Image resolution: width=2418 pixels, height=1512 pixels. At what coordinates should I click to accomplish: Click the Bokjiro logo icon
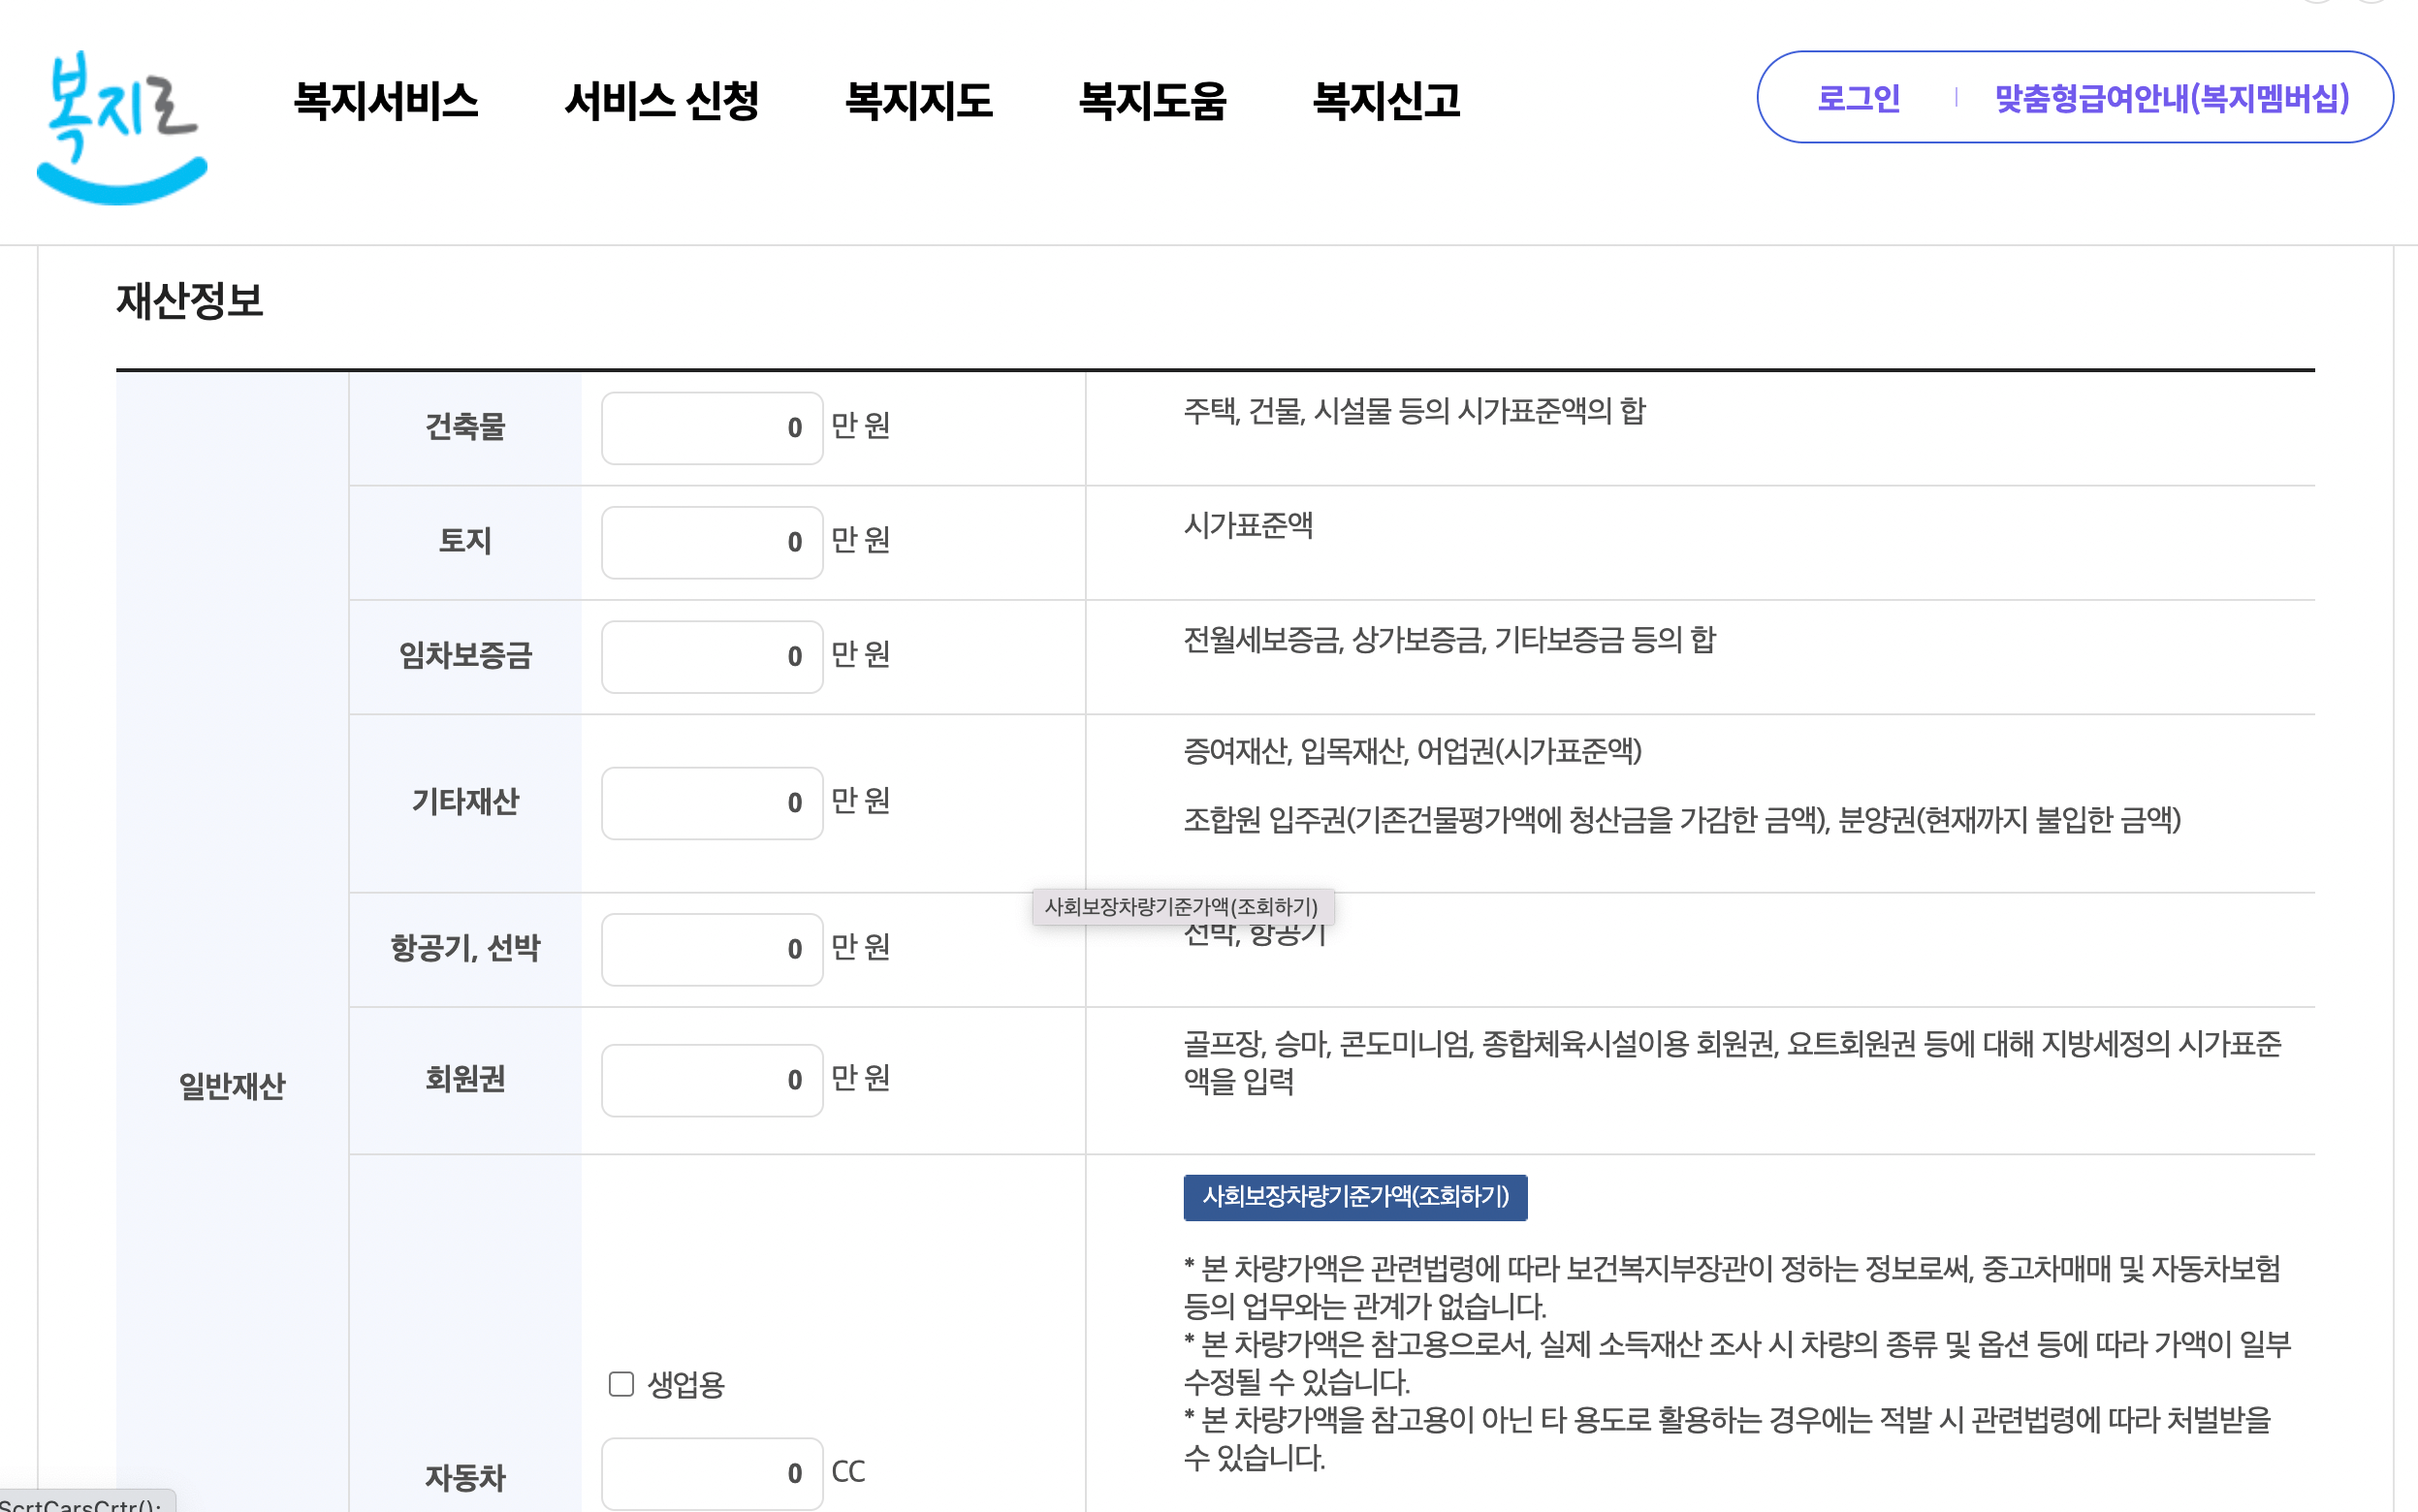click(x=121, y=127)
